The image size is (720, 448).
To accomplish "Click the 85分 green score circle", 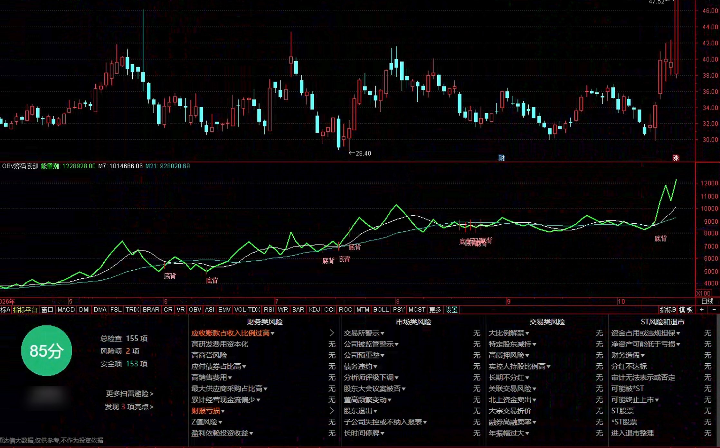I will point(46,350).
